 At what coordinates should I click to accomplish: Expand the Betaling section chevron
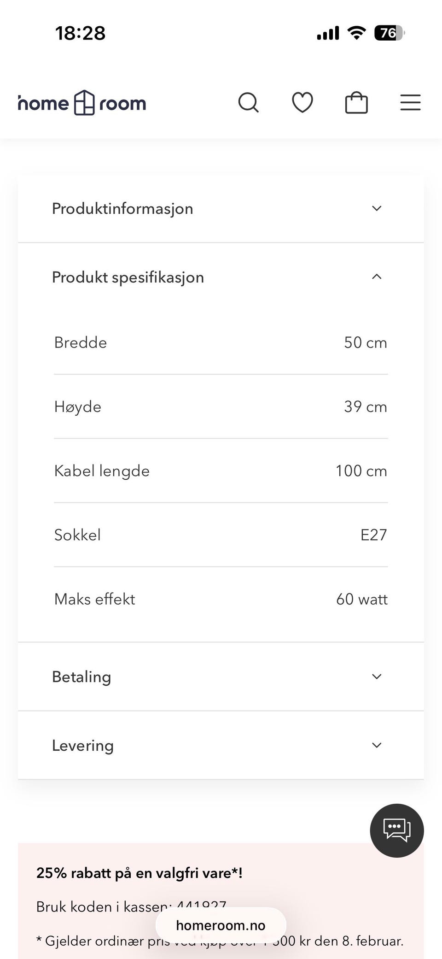coord(377,677)
